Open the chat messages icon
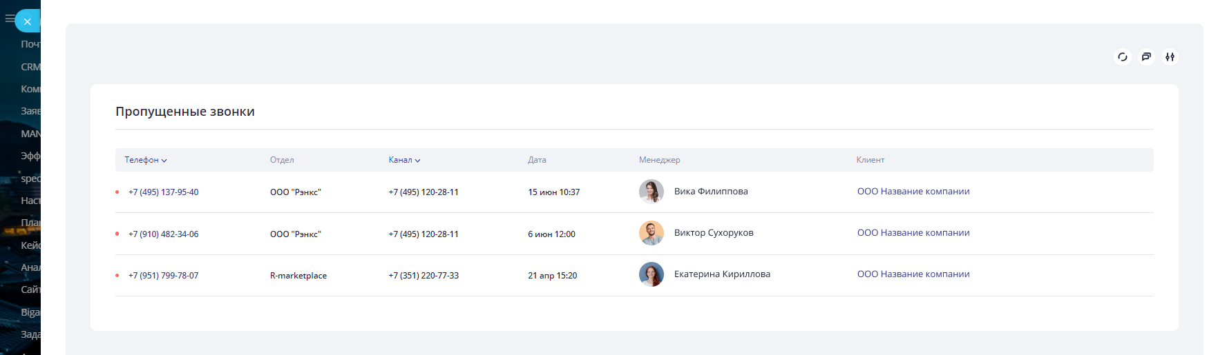 1146,57
